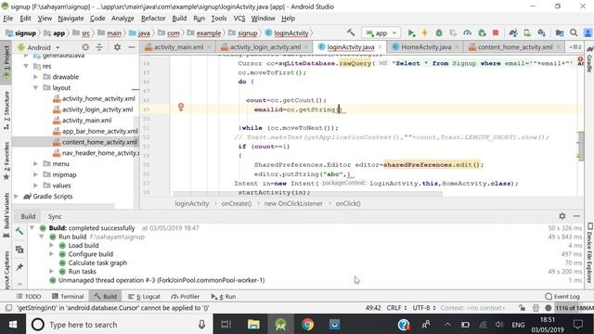594x334 pixels.
Task: Open the VCS menu
Action: tap(239, 19)
